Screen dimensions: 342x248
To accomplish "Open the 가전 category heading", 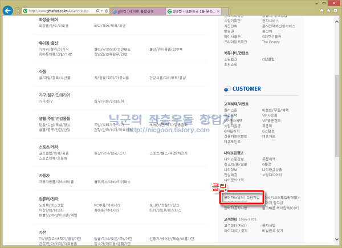I will tap(43, 232).
